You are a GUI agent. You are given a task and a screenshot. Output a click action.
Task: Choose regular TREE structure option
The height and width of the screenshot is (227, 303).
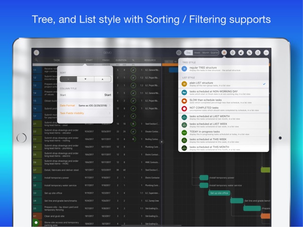(x=223, y=69)
